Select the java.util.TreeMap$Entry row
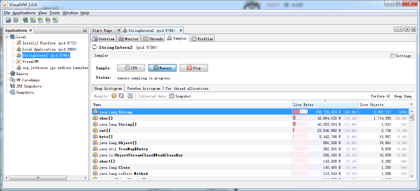 250,149
